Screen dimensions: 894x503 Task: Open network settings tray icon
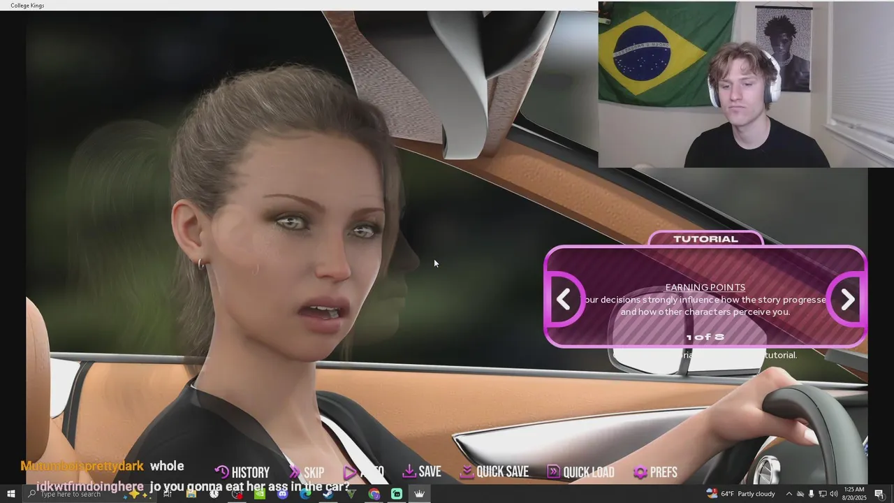(822, 494)
